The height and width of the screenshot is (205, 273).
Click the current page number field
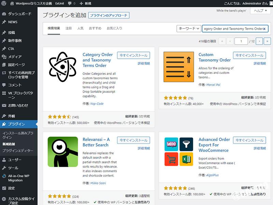pyautogui.click(x=241, y=41)
